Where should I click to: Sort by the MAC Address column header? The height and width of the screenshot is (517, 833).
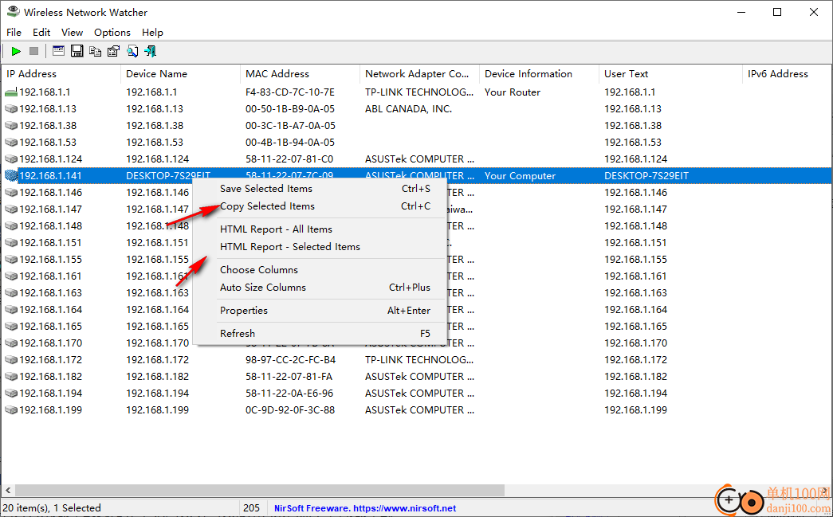(301, 74)
